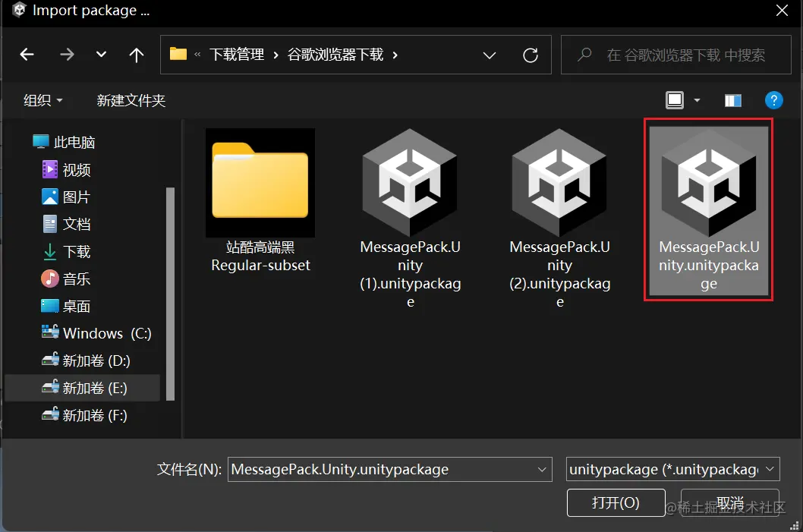This screenshot has height=532, width=803.
Task: Select drive 新加卷 (E:)
Action: (84, 388)
